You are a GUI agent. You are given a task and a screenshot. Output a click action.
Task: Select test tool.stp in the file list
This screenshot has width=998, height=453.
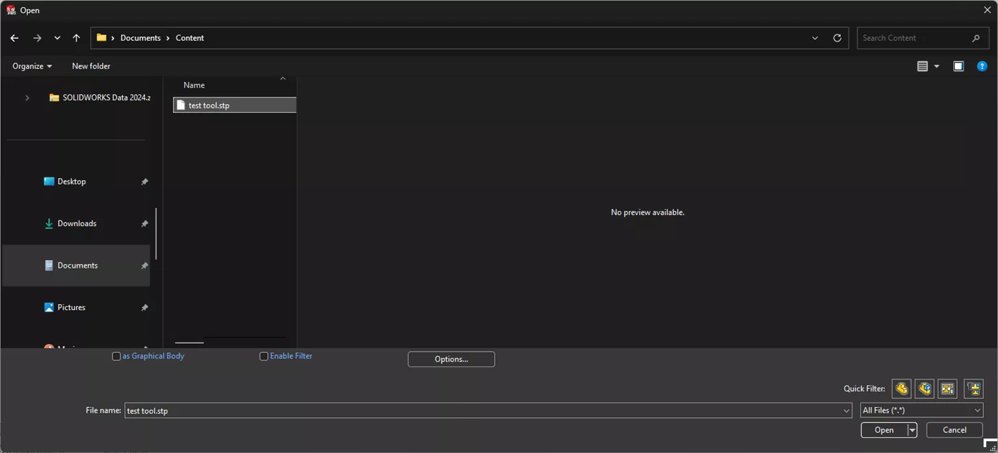coord(208,105)
